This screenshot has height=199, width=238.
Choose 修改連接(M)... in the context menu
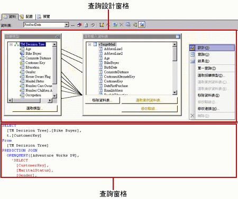212,109
